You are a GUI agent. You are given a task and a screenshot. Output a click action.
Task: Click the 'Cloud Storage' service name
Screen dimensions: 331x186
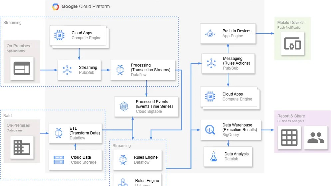click(84, 162)
